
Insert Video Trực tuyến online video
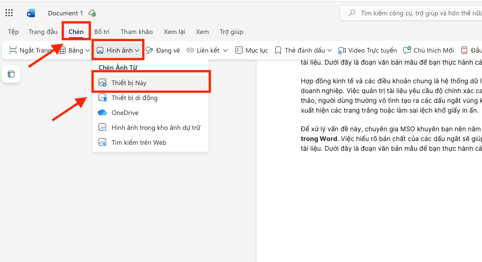pos(367,50)
